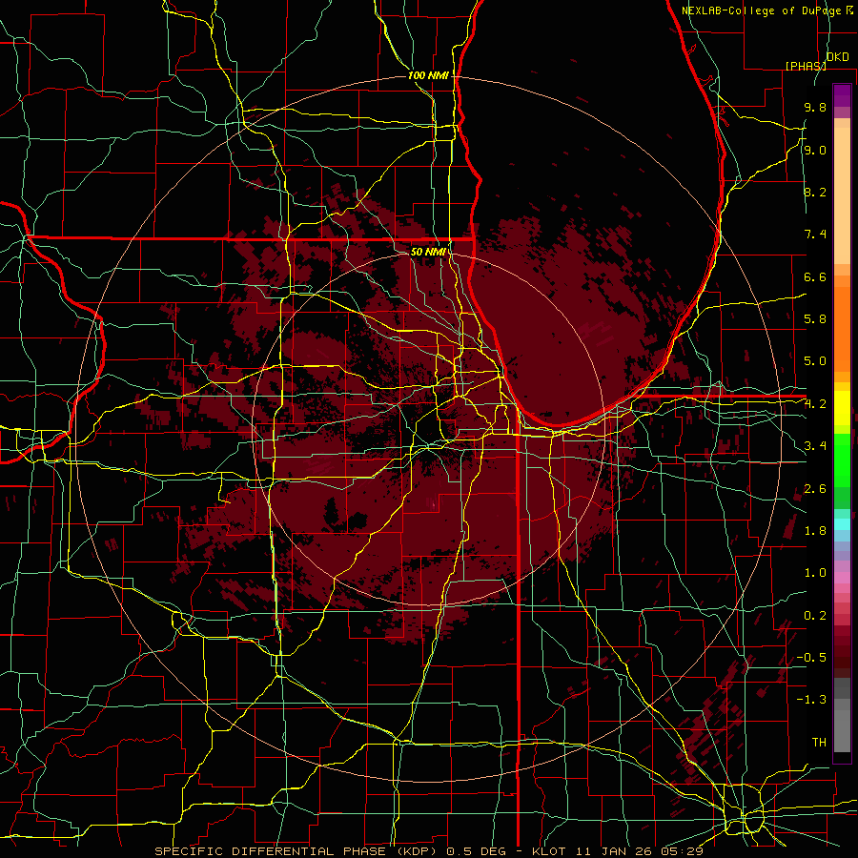Click the 3.4 value on the color scale
Screen dimensions: 858x858
click(815, 446)
